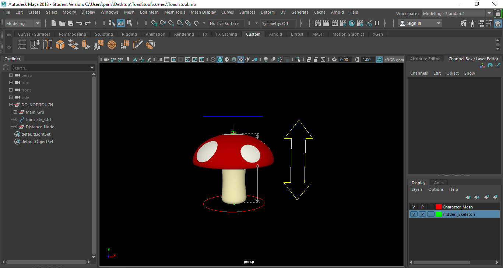
Task: Toggle playback of the Character_Mesh layer
Action: click(x=422, y=207)
